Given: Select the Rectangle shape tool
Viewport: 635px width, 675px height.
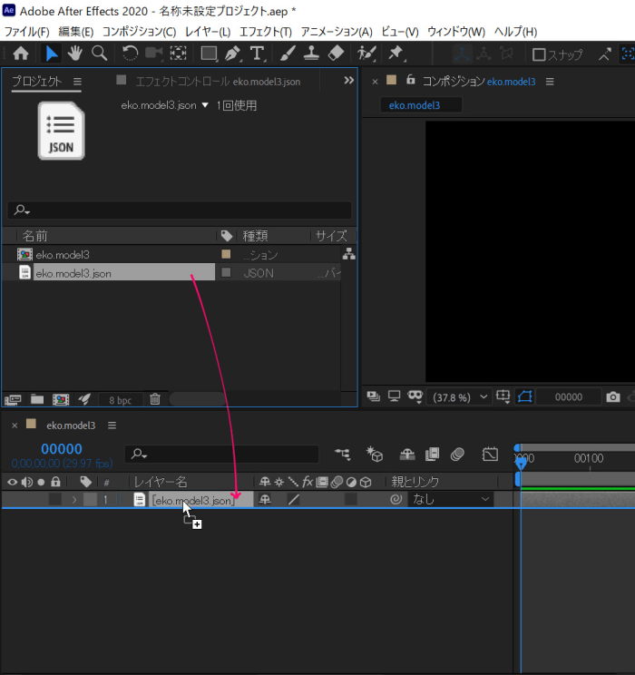Looking at the screenshot, I should tap(210, 54).
